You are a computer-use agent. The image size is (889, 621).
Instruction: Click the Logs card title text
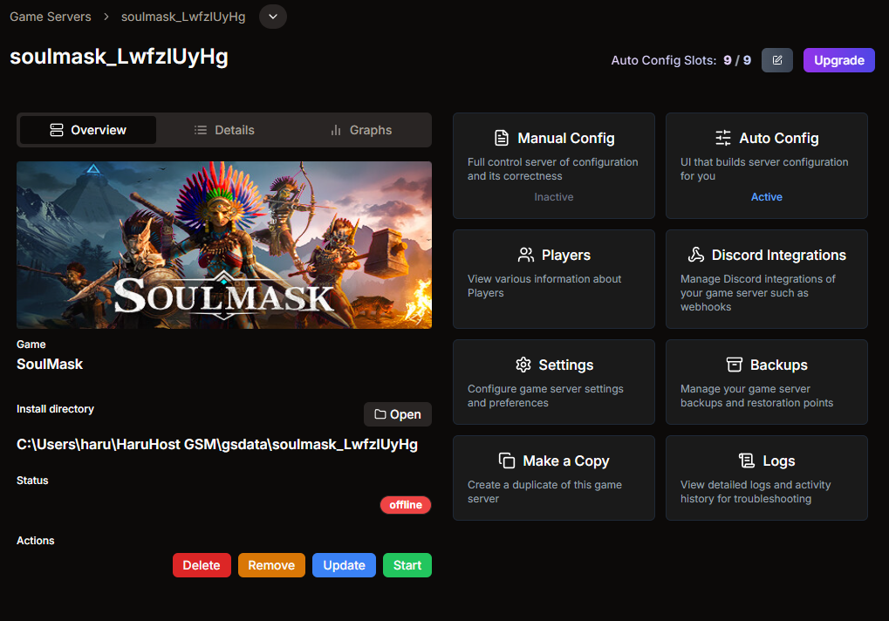coord(778,461)
